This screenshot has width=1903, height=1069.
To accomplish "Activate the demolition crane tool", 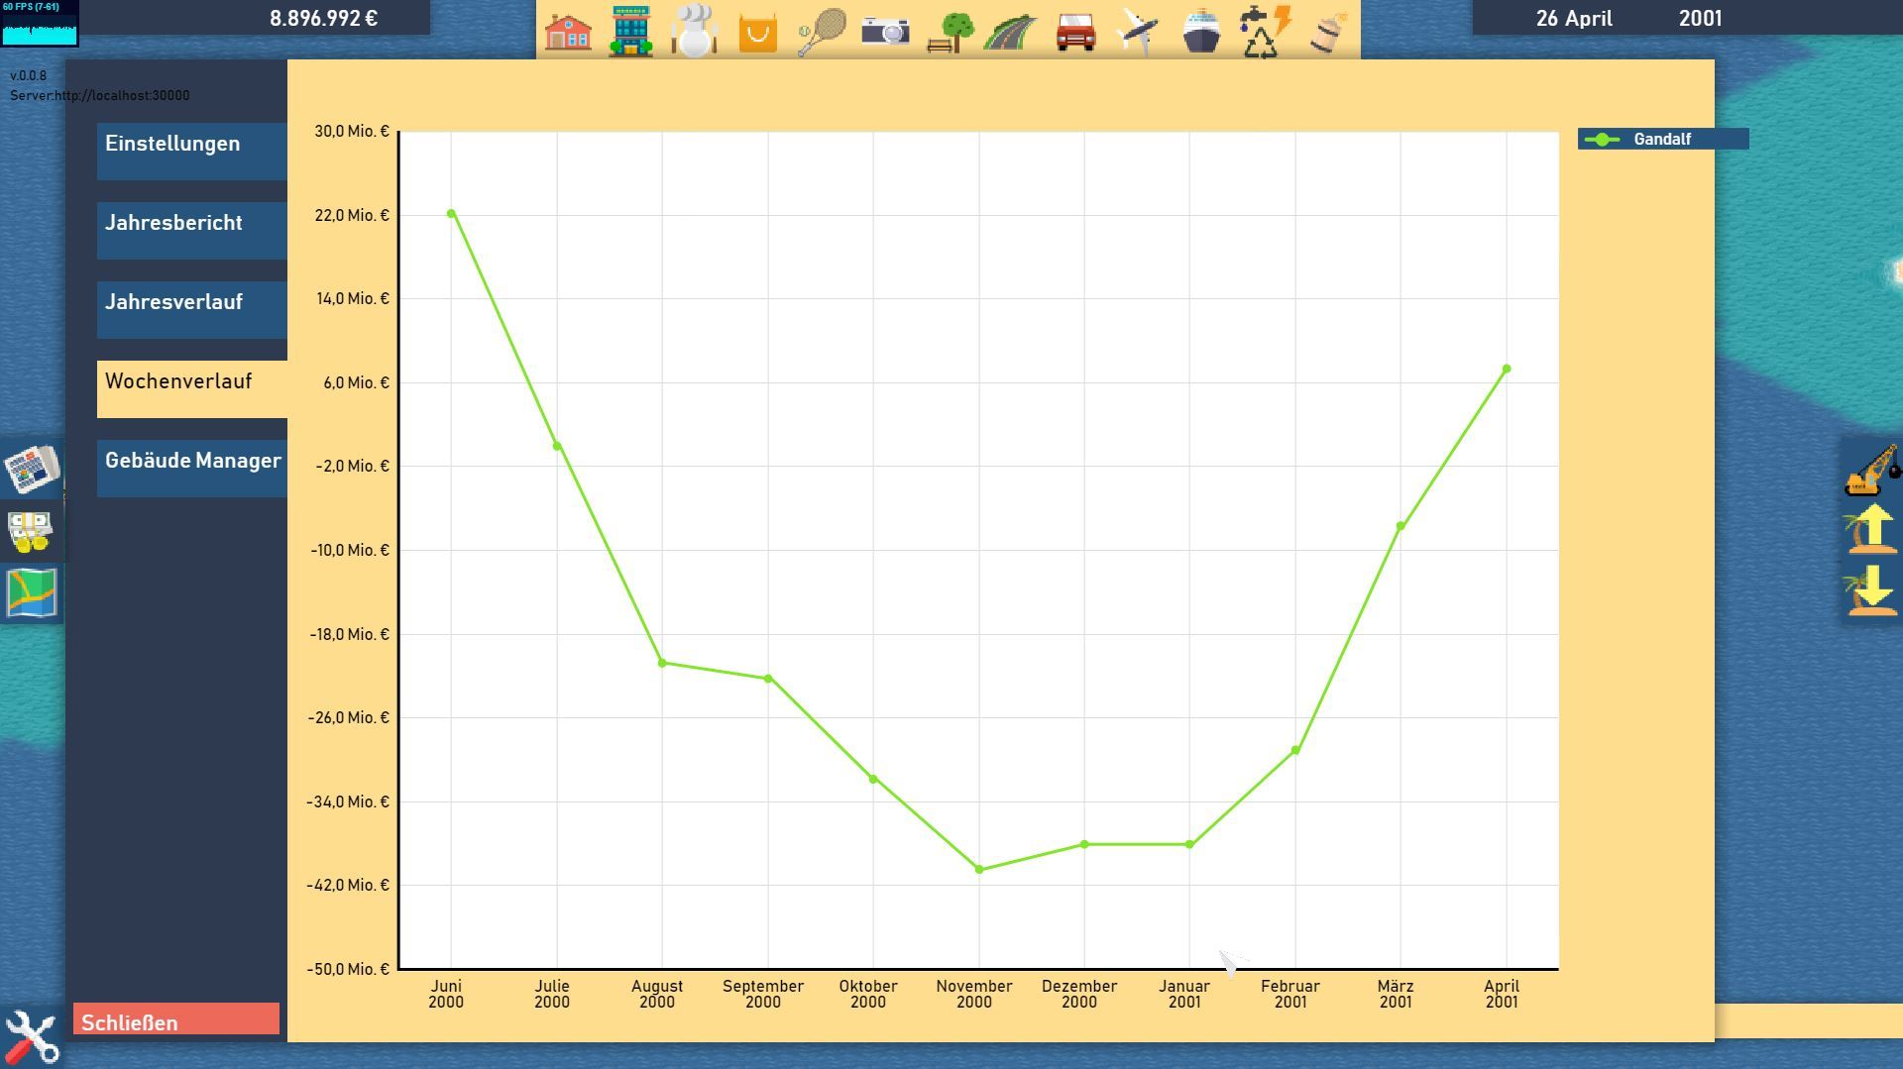I will pos(1871,470).
